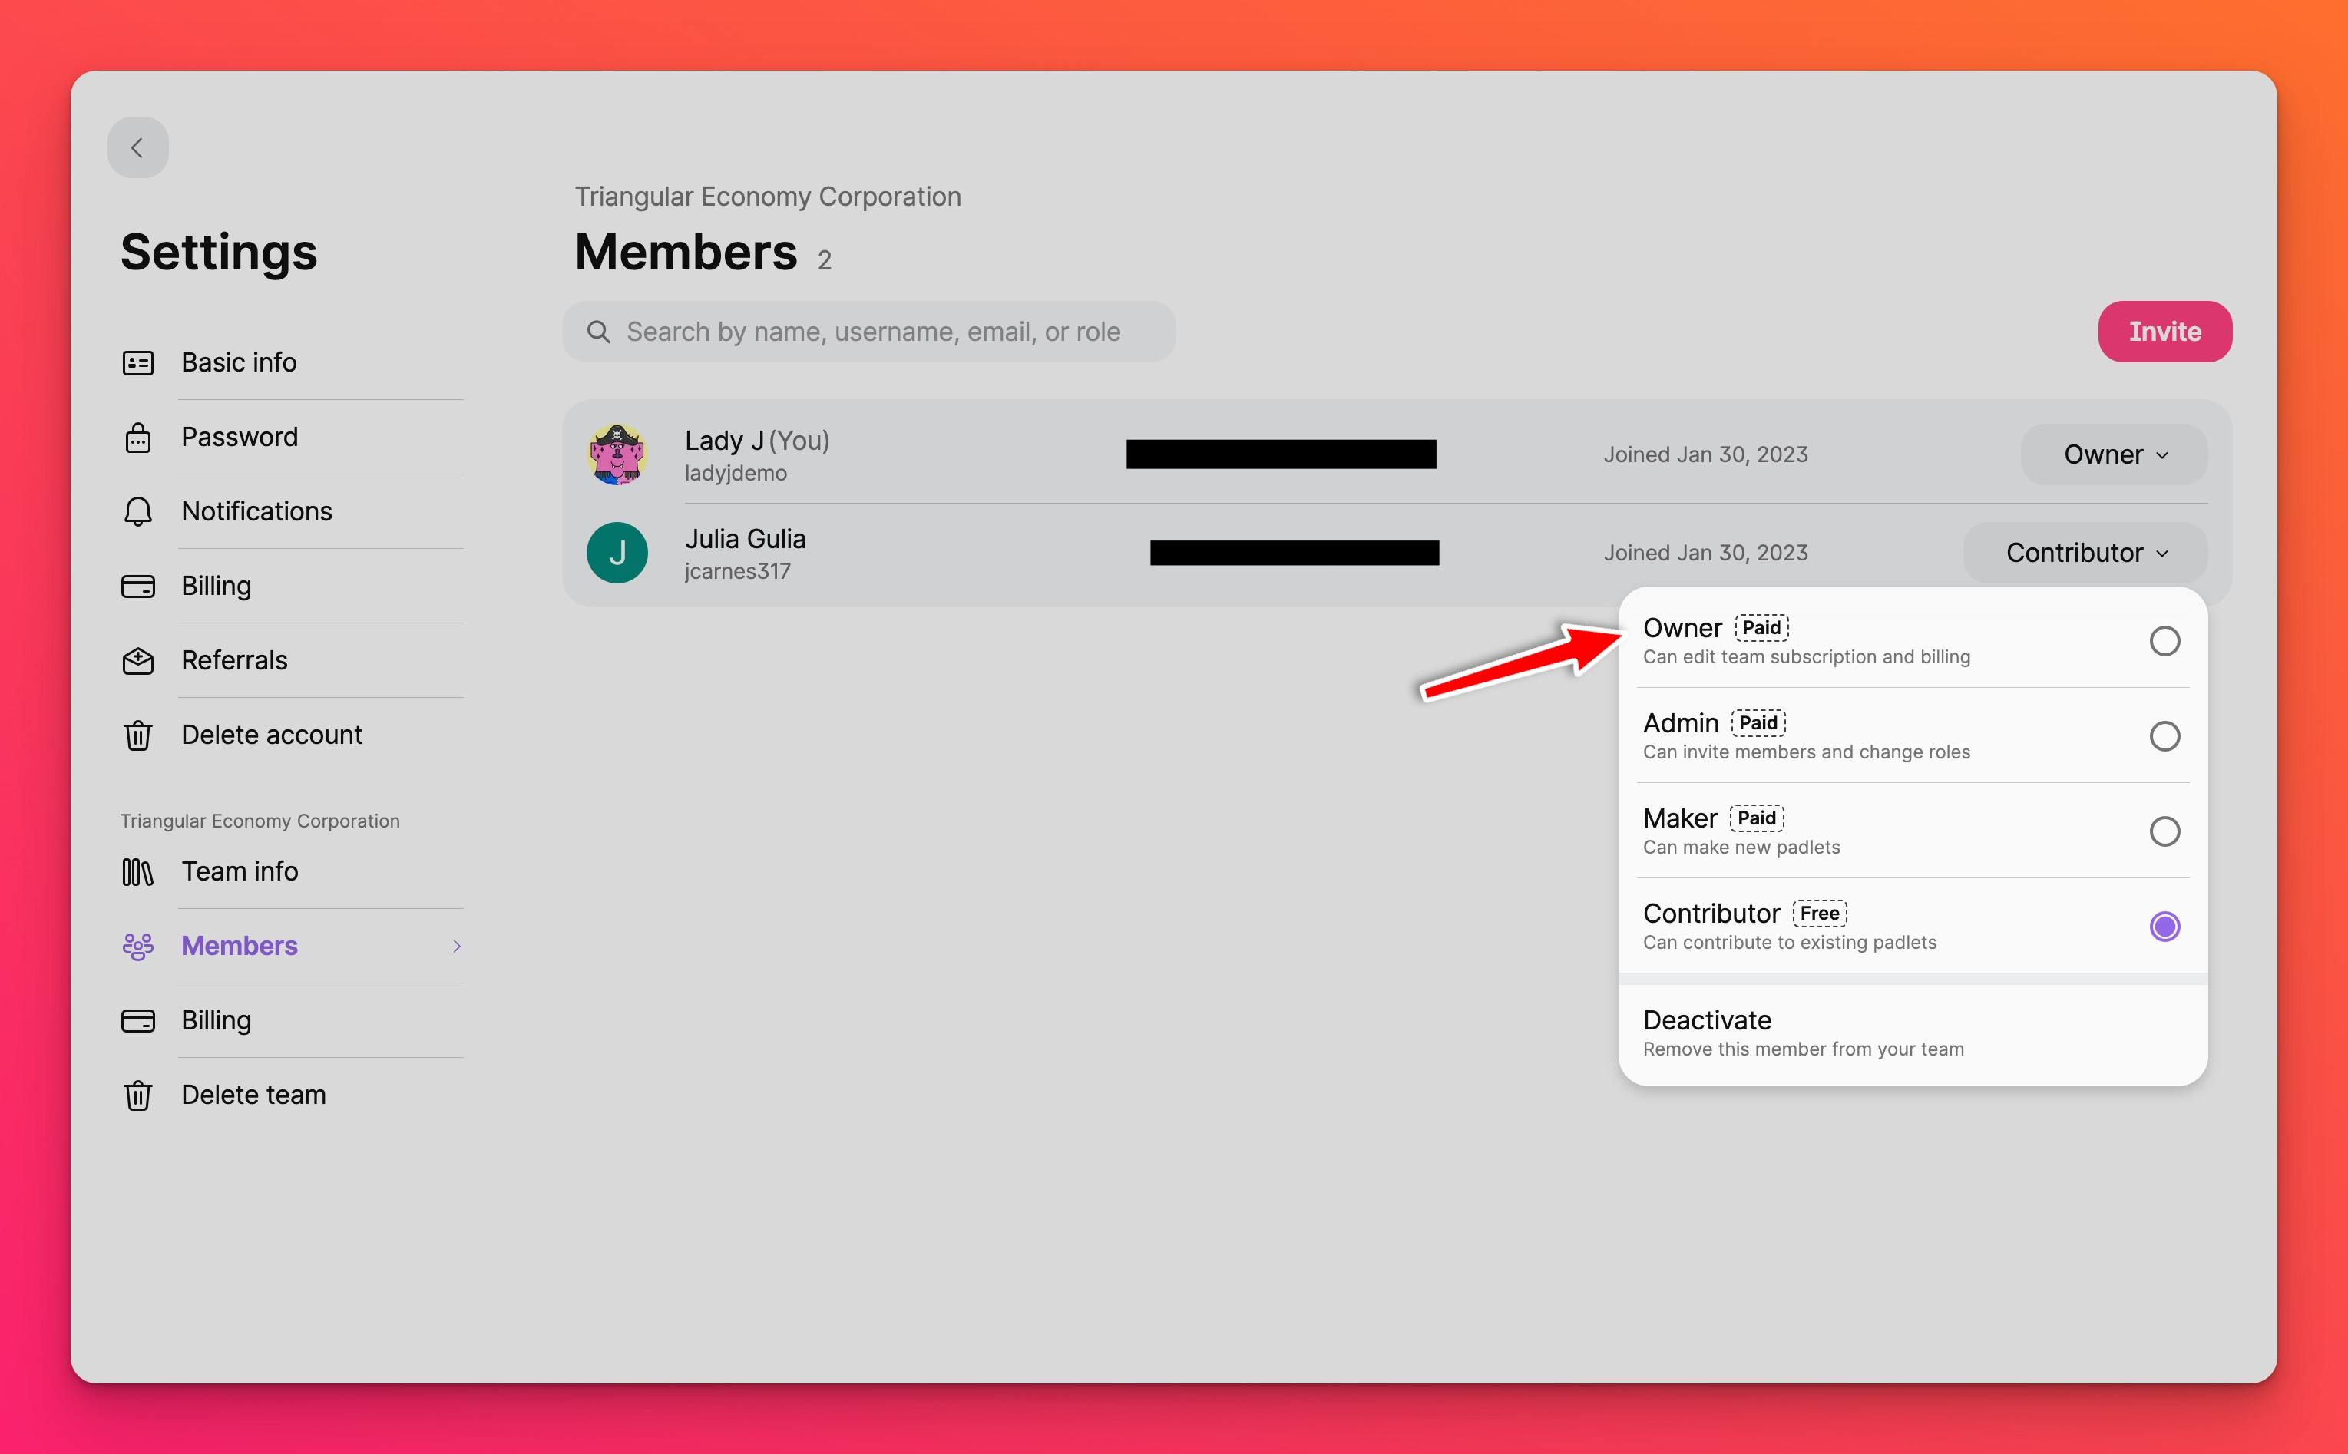Select the Admin role radio button
The width and height of the screenshot is (2348, 1454).
click(x=2164, y=737)
